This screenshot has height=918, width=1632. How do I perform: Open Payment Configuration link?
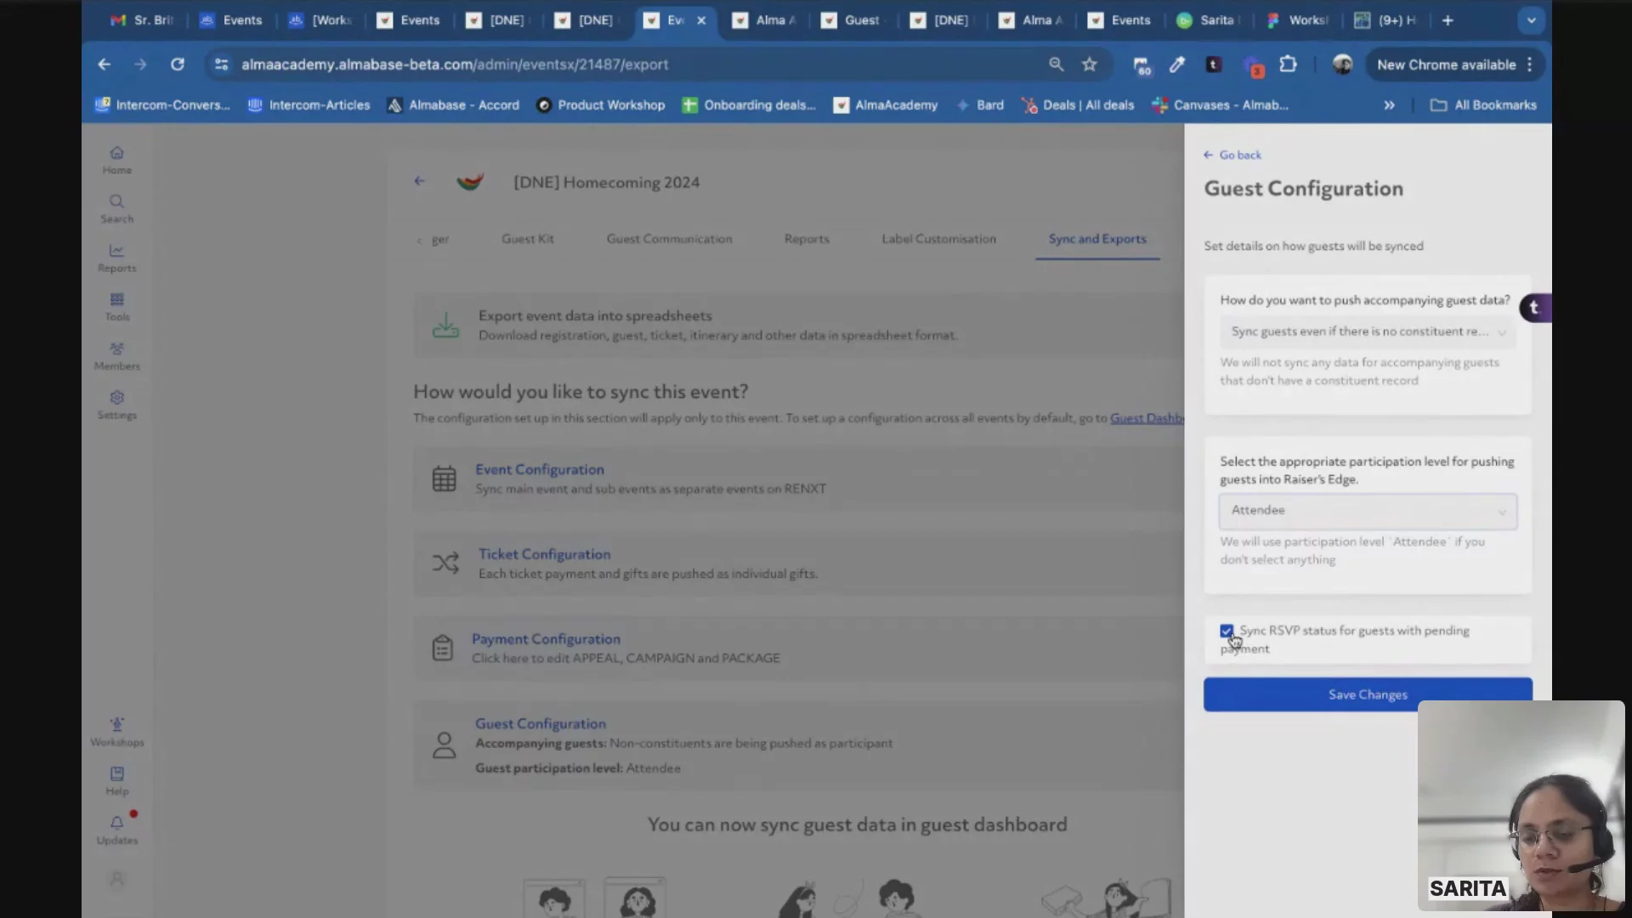coord(546,639)
